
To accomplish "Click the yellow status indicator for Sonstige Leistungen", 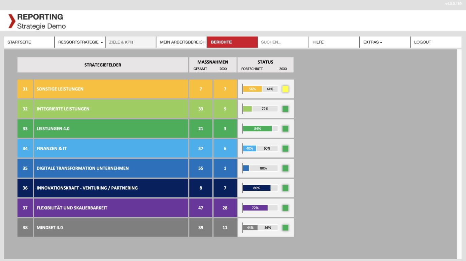I will click(x=285, y=89).
